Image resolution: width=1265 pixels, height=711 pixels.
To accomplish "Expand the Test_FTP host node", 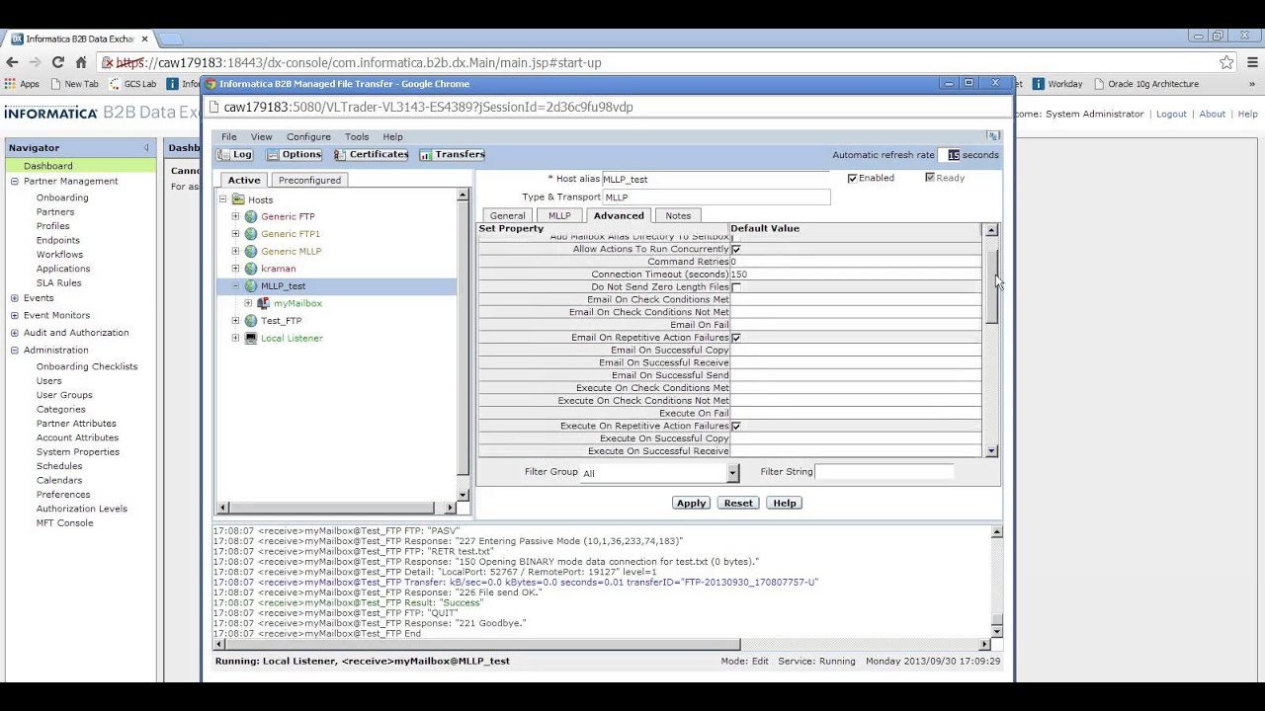I will (235, 321).
